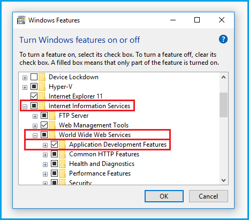Enable the Device Lockdown checkbox
Image resolution: width=249 pixels, height=220 pixels.
click(34, 77)
